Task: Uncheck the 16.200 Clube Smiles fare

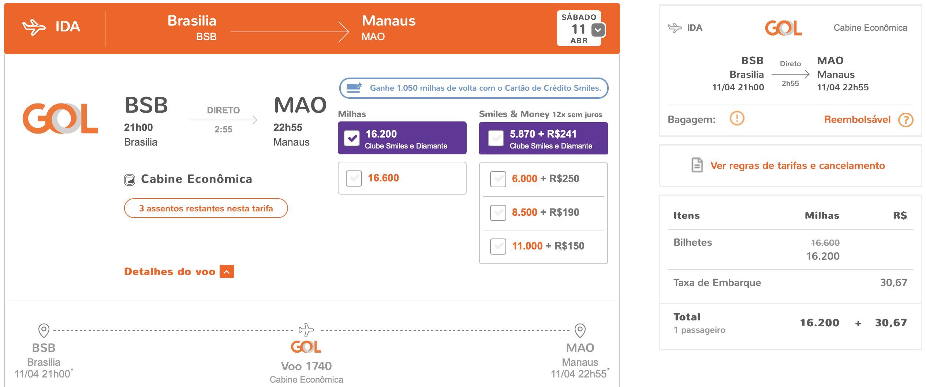Action: [x=352, y=138]
